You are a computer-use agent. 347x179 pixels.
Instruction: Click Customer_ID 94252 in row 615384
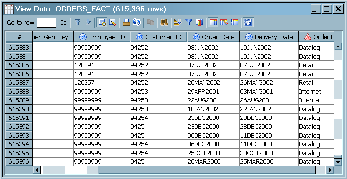click(159, 57)
